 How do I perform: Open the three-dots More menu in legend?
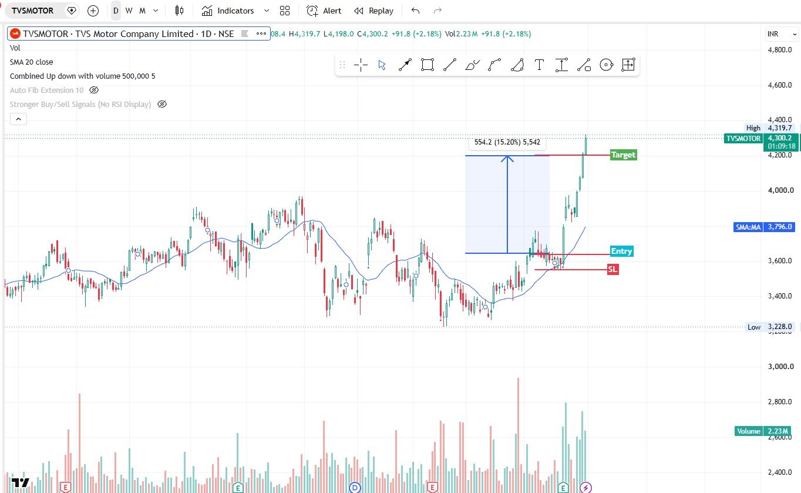click(x=261, y=34)
